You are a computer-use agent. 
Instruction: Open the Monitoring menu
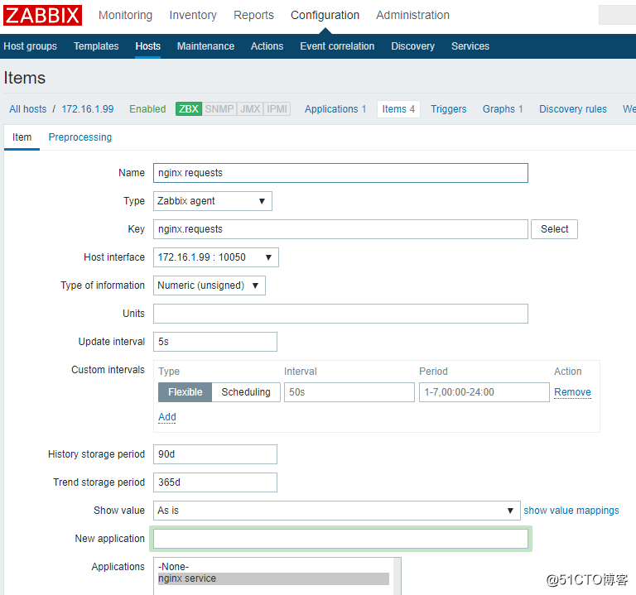[x=125, y=15]
